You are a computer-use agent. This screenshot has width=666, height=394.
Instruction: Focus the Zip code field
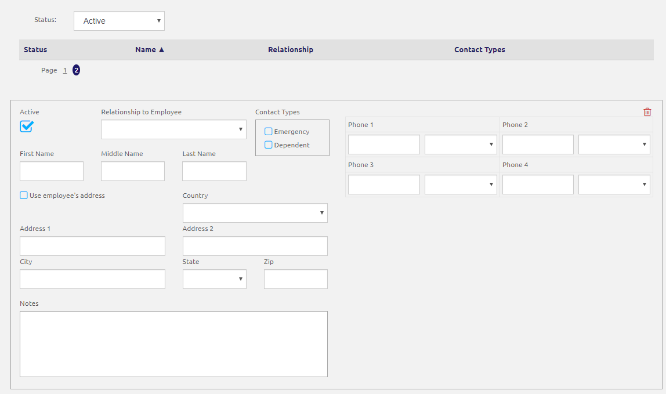pos(295,279)
